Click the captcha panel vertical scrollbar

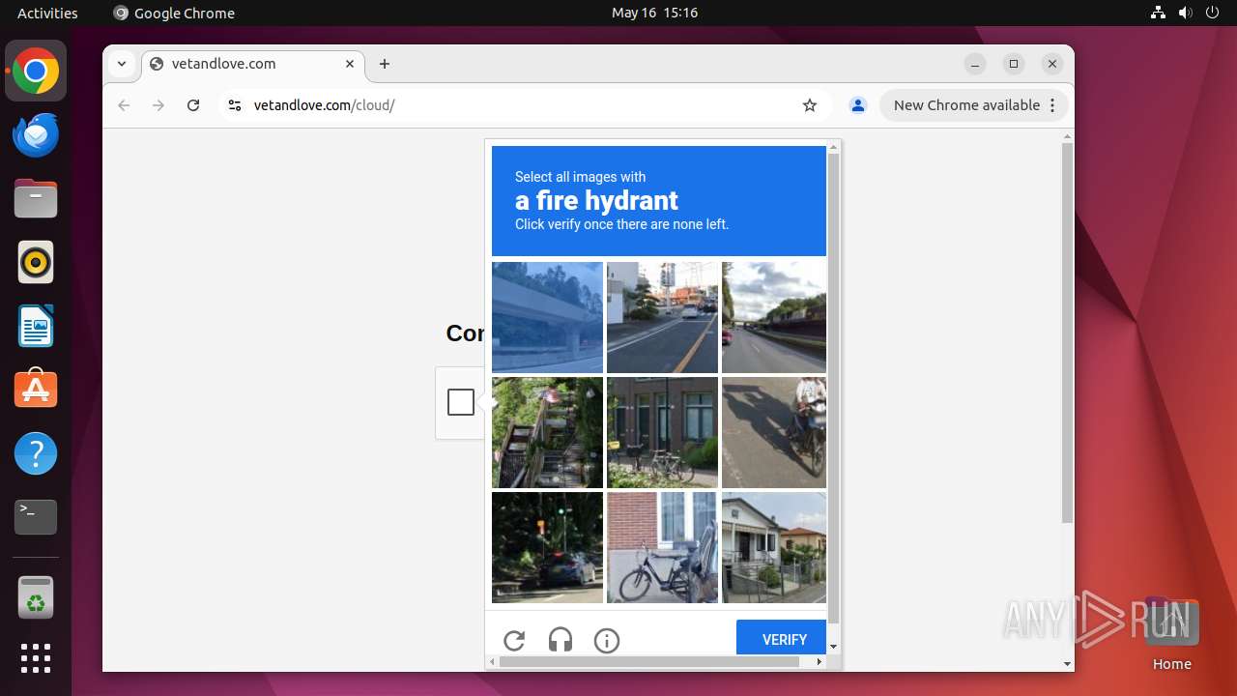(833, 389)
